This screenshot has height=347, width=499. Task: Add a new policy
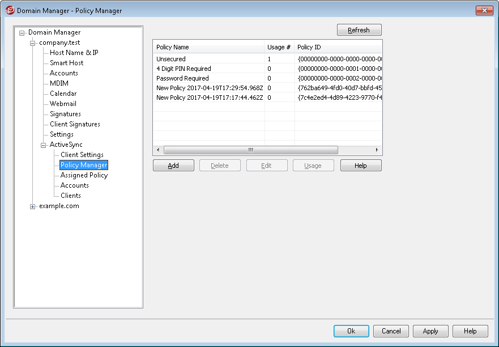(173, 166)
